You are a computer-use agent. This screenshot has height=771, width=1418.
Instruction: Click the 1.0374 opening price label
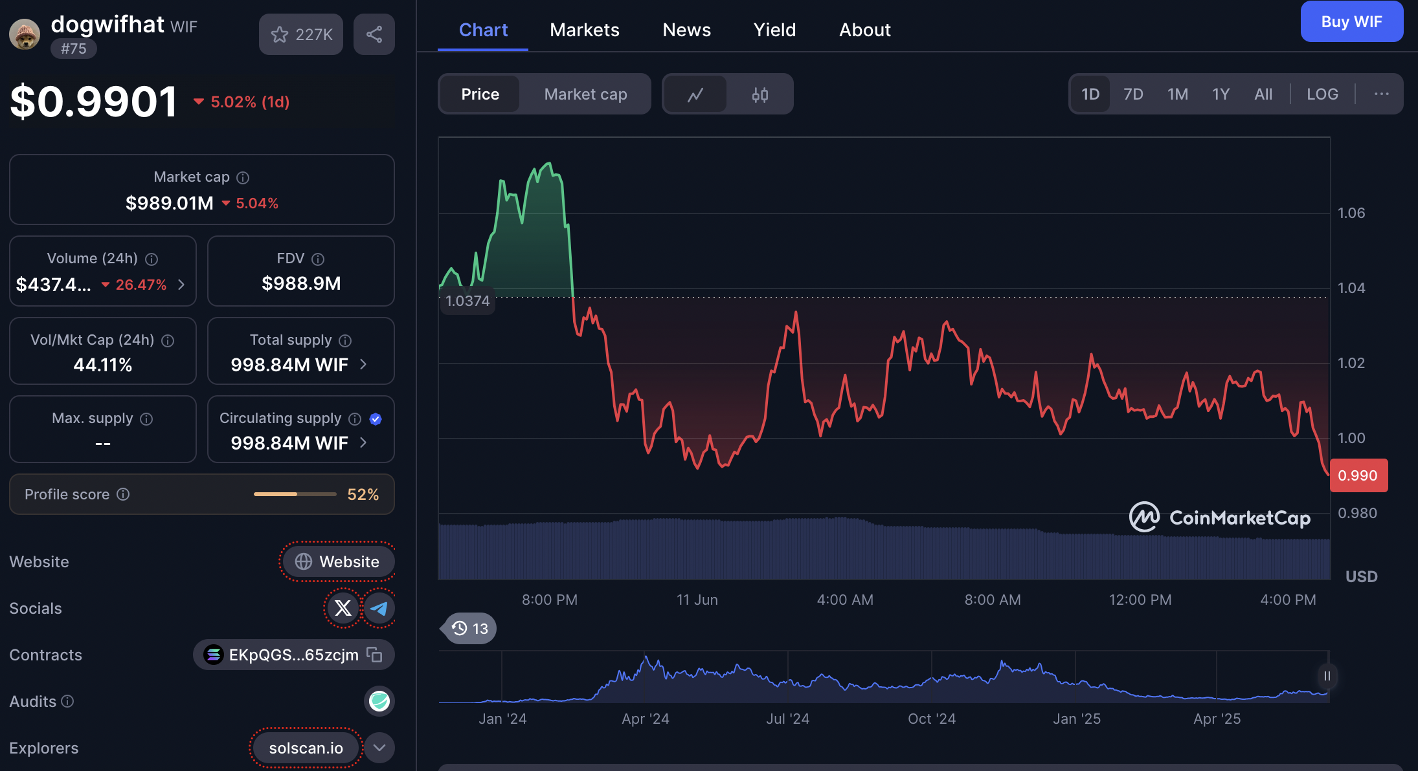[467, 301]
